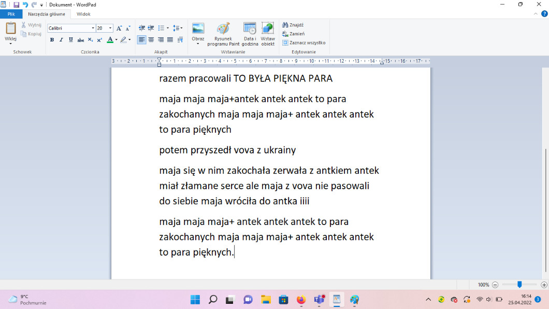549x309 pixels.
Task: Toggle italic formatting
Action: coord(61,40)
